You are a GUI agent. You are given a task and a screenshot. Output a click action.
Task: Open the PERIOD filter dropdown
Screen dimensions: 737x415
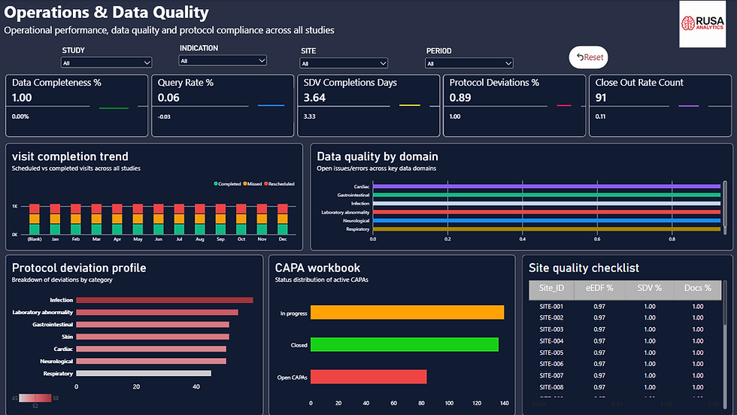coord(469,63)
